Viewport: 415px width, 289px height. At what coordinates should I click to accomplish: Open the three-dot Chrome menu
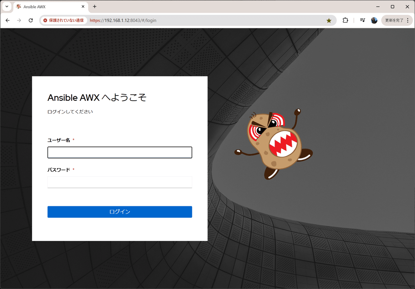click(x=408, y=20)
